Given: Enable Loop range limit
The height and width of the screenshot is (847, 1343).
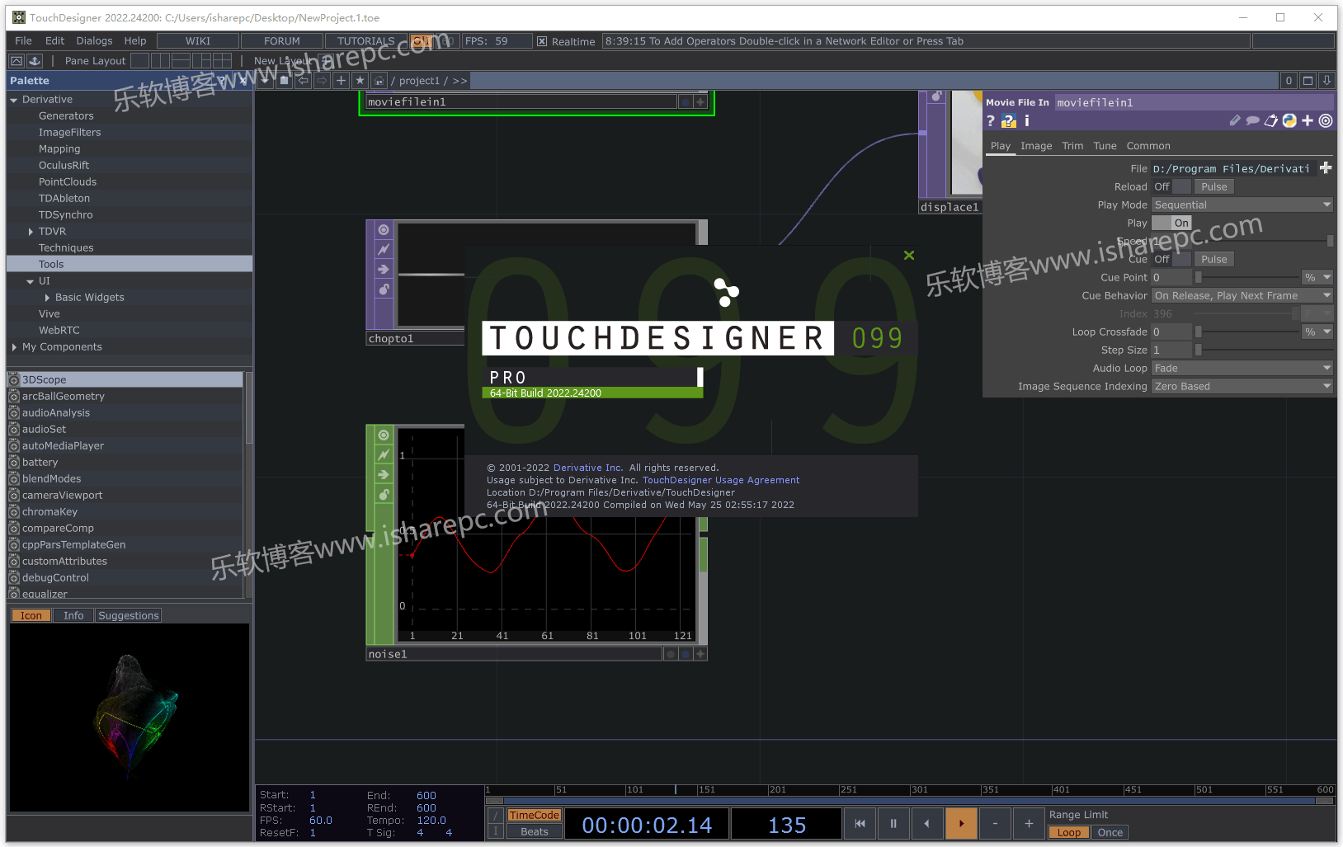Looking at the screenshot, I should (1068, 832).
